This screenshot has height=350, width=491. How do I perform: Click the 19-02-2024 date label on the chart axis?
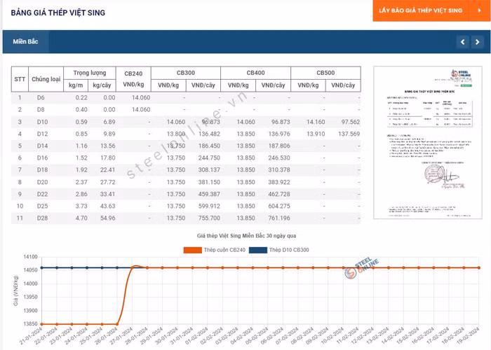(x=471, y=336)
